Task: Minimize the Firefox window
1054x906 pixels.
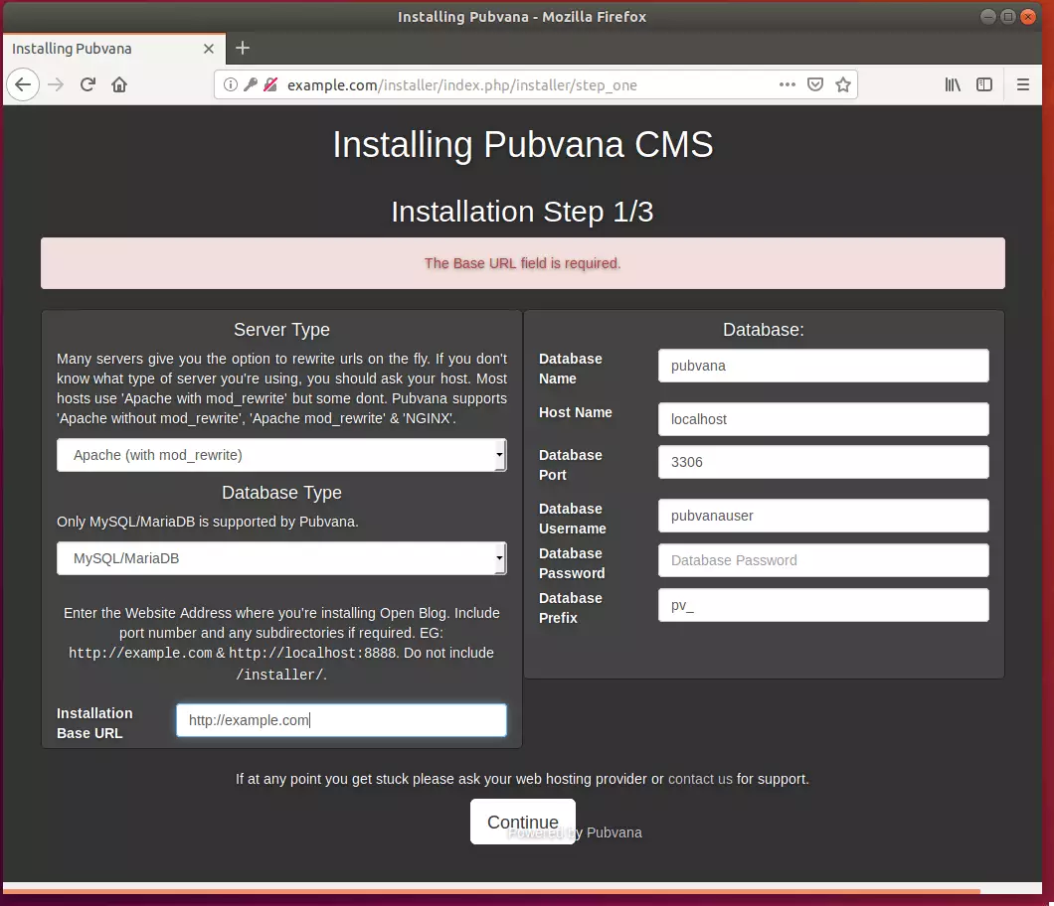Action: point(987,17)
